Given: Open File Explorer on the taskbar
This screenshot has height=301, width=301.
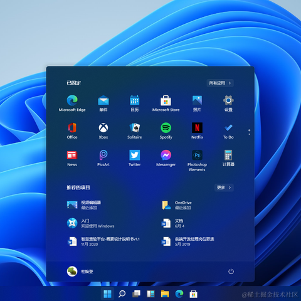Looking at the screenshot, I should pos(165,294).
